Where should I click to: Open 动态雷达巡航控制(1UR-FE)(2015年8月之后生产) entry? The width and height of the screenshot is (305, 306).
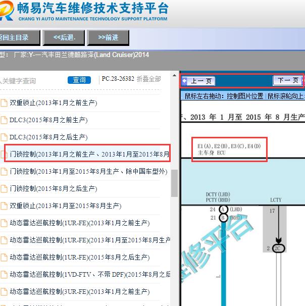(x=80, y=258)
